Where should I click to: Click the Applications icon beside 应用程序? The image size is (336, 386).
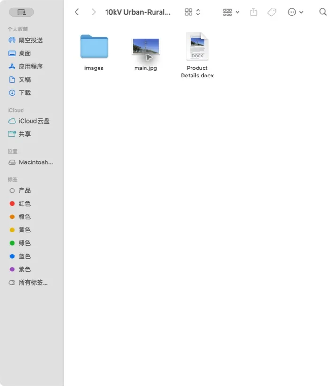point(12,67)
